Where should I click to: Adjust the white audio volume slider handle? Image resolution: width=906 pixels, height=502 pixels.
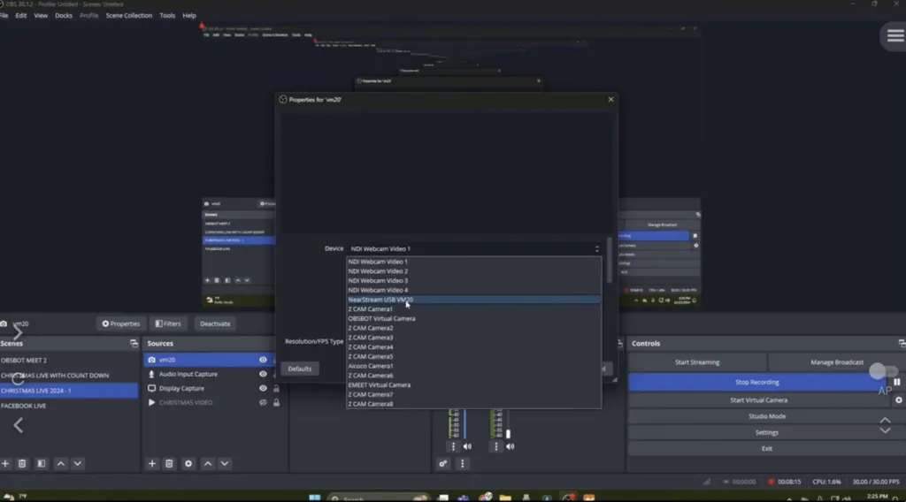pos(509,434)
